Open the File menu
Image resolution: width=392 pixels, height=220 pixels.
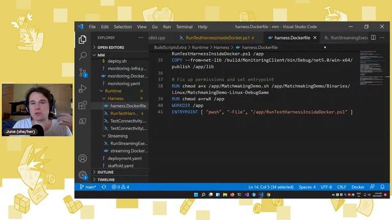92,27
